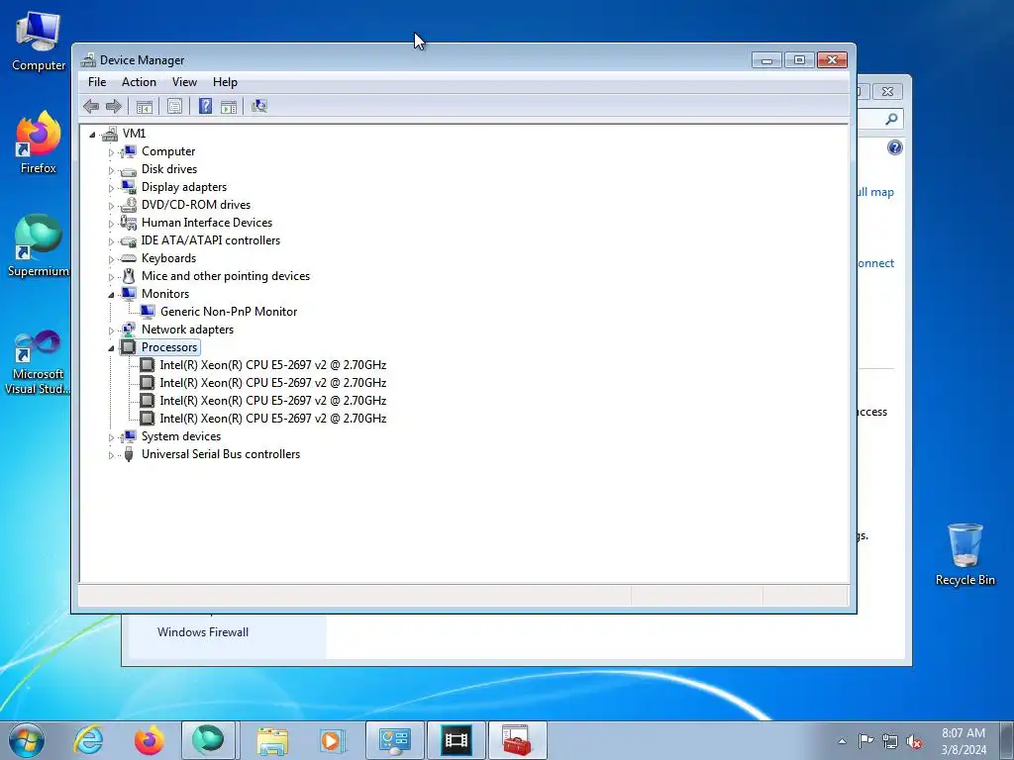This screenshot has height=760, width=1014.
Task: Select the Keyboards label
Action: pos(168,258)
